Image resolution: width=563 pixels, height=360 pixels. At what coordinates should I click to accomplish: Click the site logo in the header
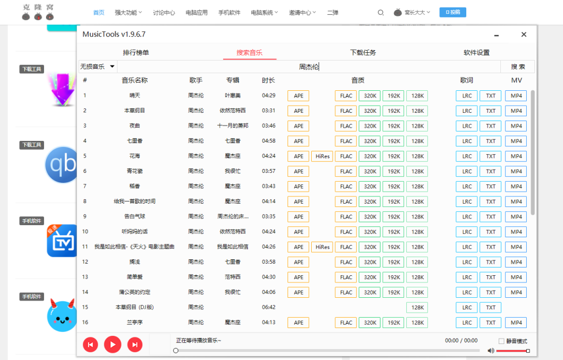point(38,12)
